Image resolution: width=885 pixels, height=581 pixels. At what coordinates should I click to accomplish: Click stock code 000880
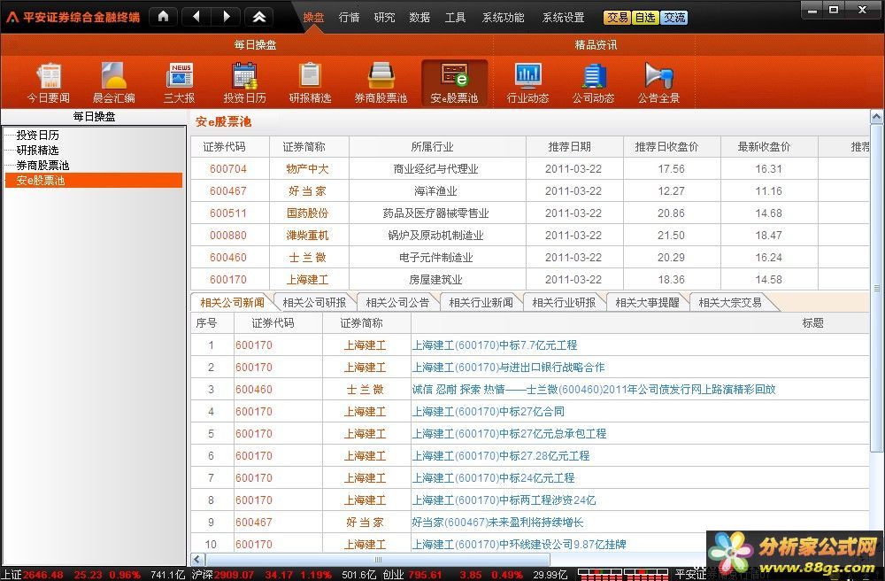pyautogui.click(x=228, y=235)
